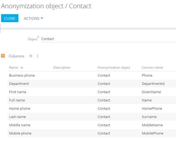Click Contact in the Department row
Screen dimensions: 176x142
pos(104,84)
